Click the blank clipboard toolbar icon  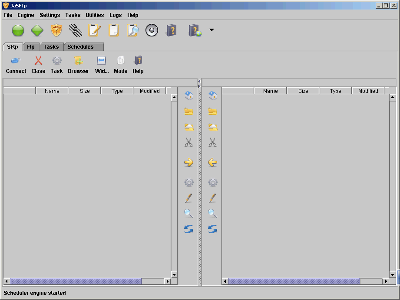(x=114, y=30)
